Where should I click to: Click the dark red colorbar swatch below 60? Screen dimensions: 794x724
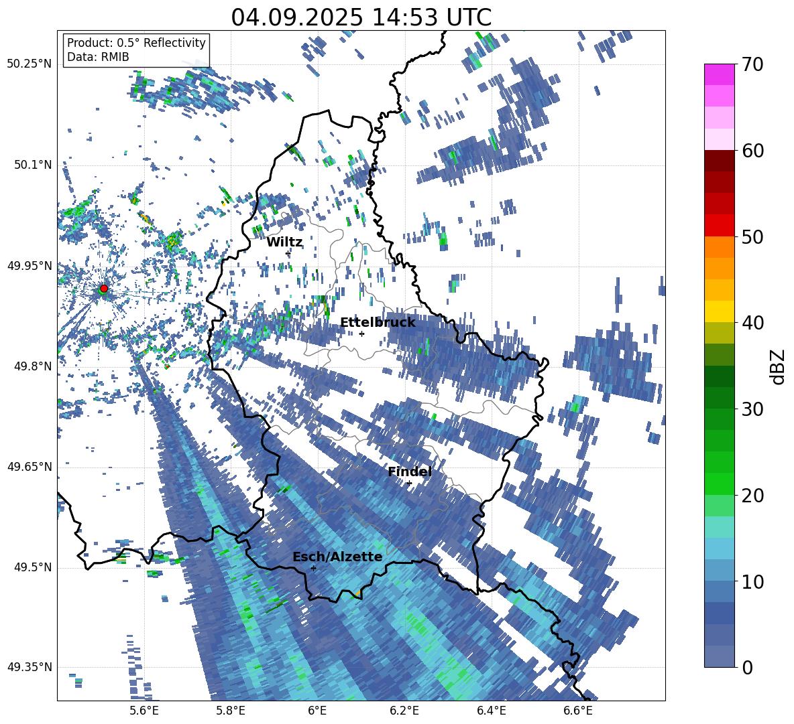click(719, 161)
